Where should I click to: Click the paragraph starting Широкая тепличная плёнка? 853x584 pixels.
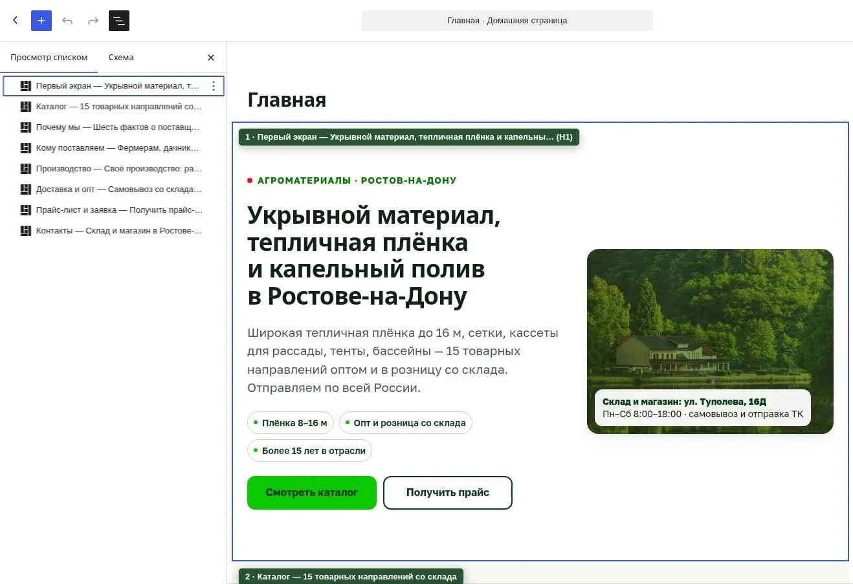point(403,360)
